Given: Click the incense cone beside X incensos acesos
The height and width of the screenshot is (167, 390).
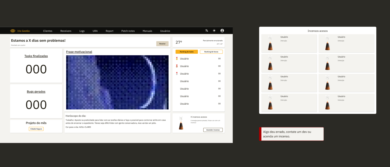Looking at the screenshot, I should tap(181, 123).
